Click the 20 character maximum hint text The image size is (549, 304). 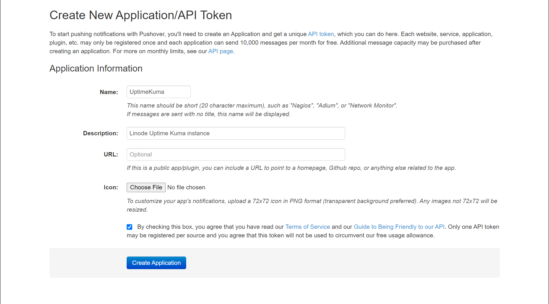pyautogui.click(x=262, y=106)
